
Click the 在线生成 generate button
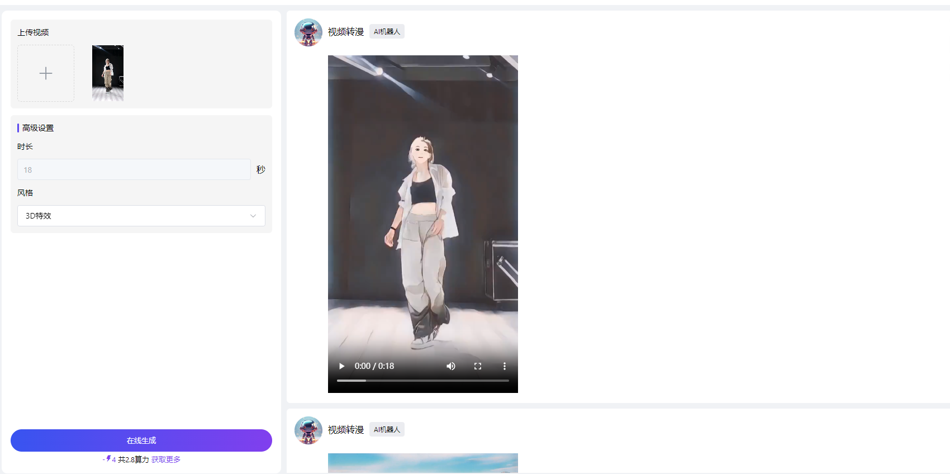[141, 440]
